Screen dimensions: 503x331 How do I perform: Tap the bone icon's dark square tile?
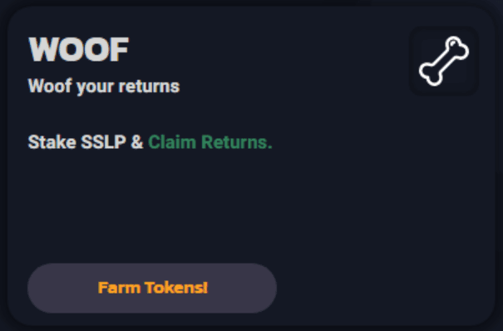pyautogui.click(x=444, y=61)
